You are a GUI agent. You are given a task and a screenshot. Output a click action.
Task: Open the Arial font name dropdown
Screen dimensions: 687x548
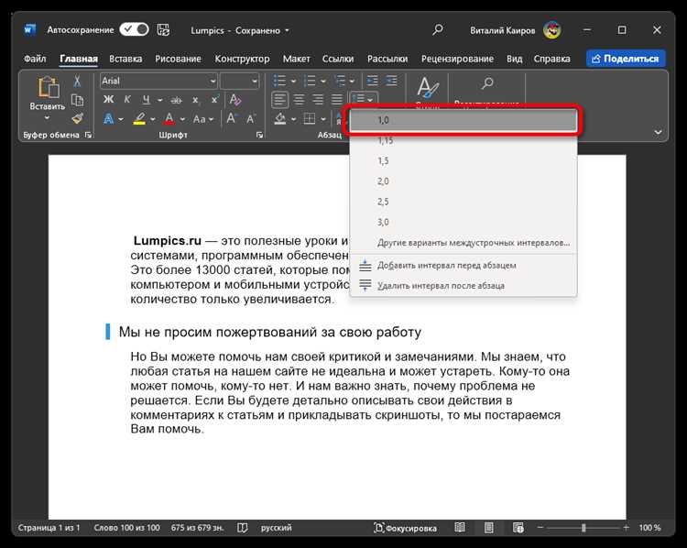(213, 82)
